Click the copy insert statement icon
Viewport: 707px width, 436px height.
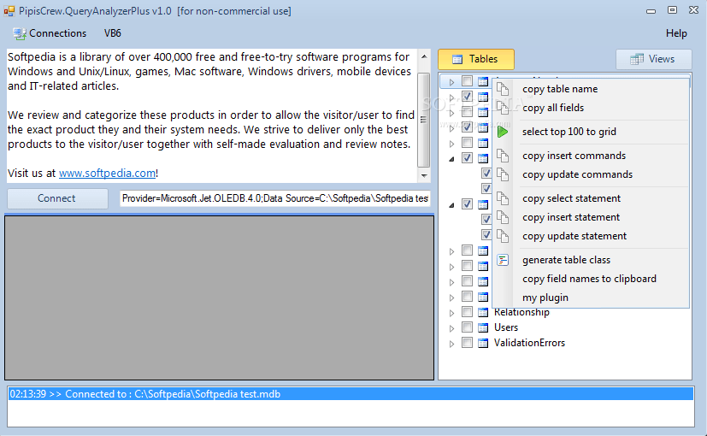pyautogui.click(x=503, y=217)
